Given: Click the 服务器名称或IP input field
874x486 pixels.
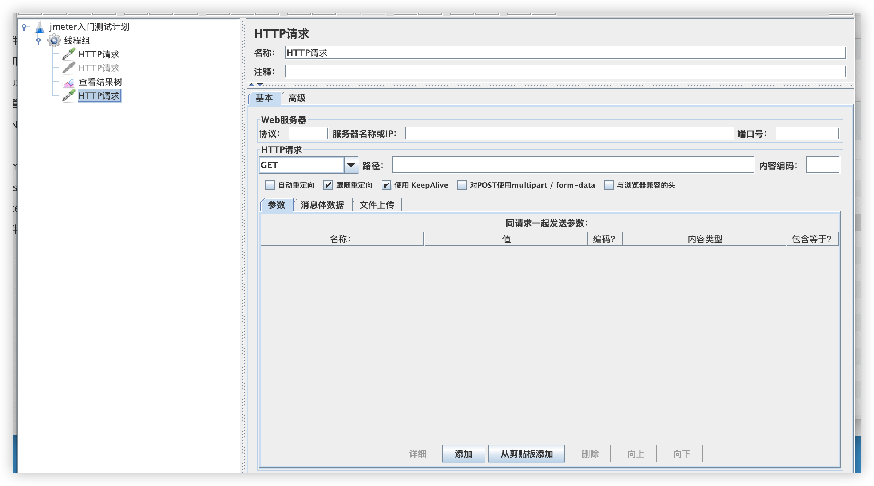Looking at the screenshot, I should tap(569, 133).
